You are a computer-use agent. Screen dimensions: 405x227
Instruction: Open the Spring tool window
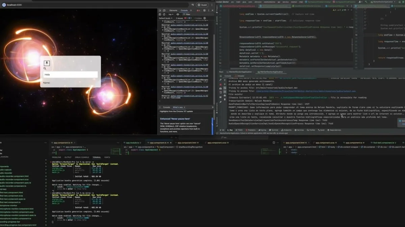click(x=262, y=130)
